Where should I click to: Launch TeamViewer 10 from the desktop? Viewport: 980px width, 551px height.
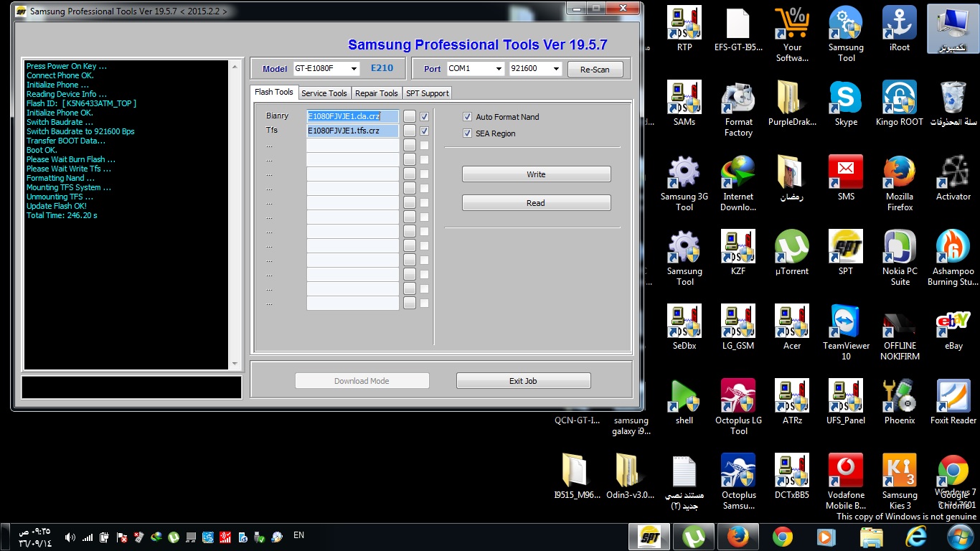846,332
